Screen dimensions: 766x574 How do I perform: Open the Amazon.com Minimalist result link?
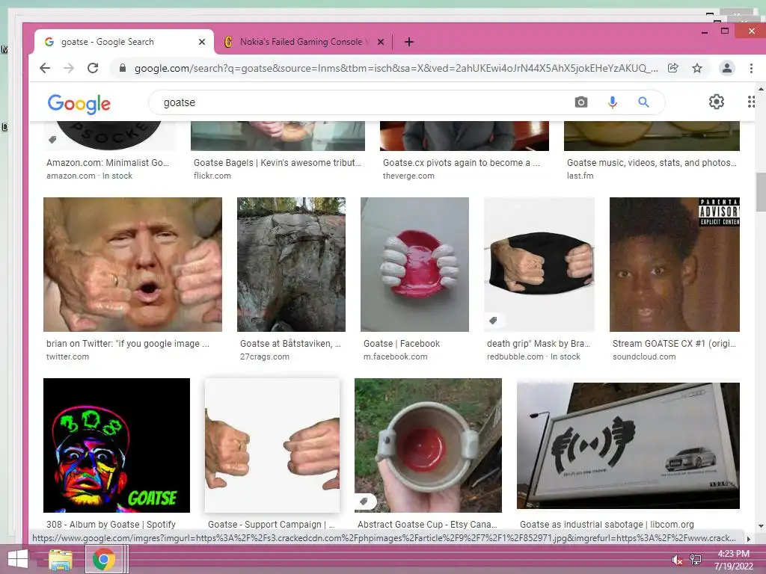click(x=108, y=163)
